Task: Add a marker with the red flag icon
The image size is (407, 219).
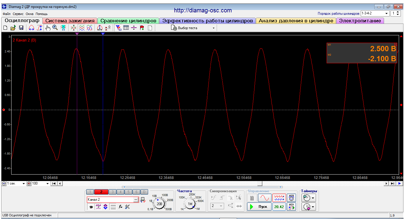Action: tap(142, 28)
